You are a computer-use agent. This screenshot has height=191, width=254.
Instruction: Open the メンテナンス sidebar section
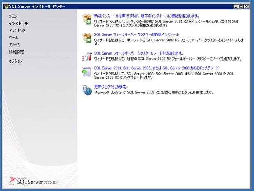[17, 30]
